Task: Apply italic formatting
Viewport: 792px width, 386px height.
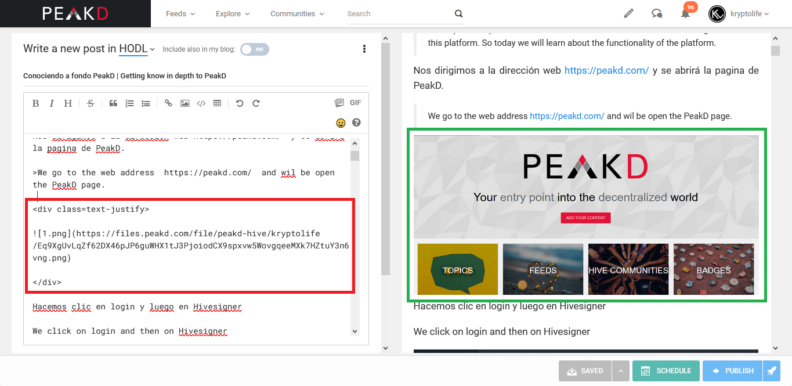Action: (x=52, y=103)
